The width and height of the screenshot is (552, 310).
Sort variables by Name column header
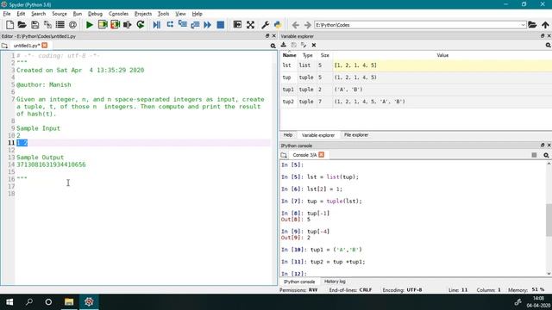(290, 55)
